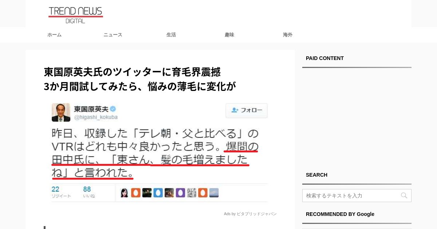Click the 22 リツイート count

tap(61, 192)
